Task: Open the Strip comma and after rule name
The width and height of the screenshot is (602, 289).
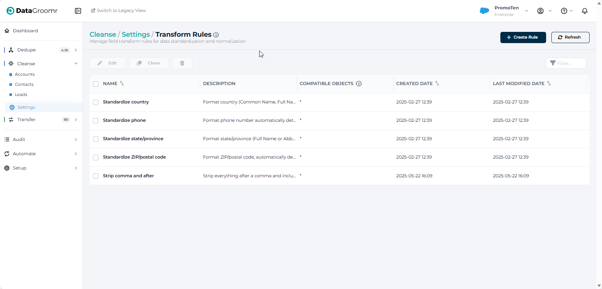Action: [x=129, y=176]
